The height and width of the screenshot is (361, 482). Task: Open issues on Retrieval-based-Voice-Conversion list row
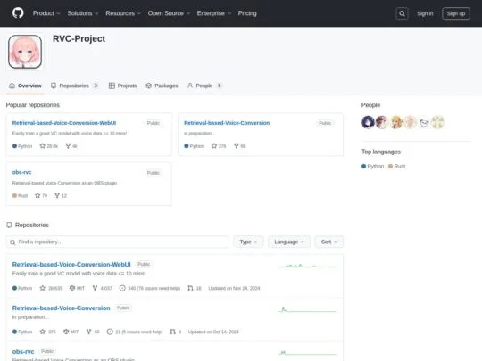[135, 332]
